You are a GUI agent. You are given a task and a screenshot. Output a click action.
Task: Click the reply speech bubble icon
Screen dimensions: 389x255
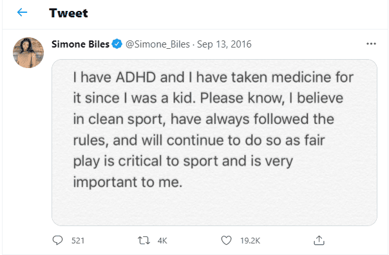pyautogui.click(x=57, y=240)
